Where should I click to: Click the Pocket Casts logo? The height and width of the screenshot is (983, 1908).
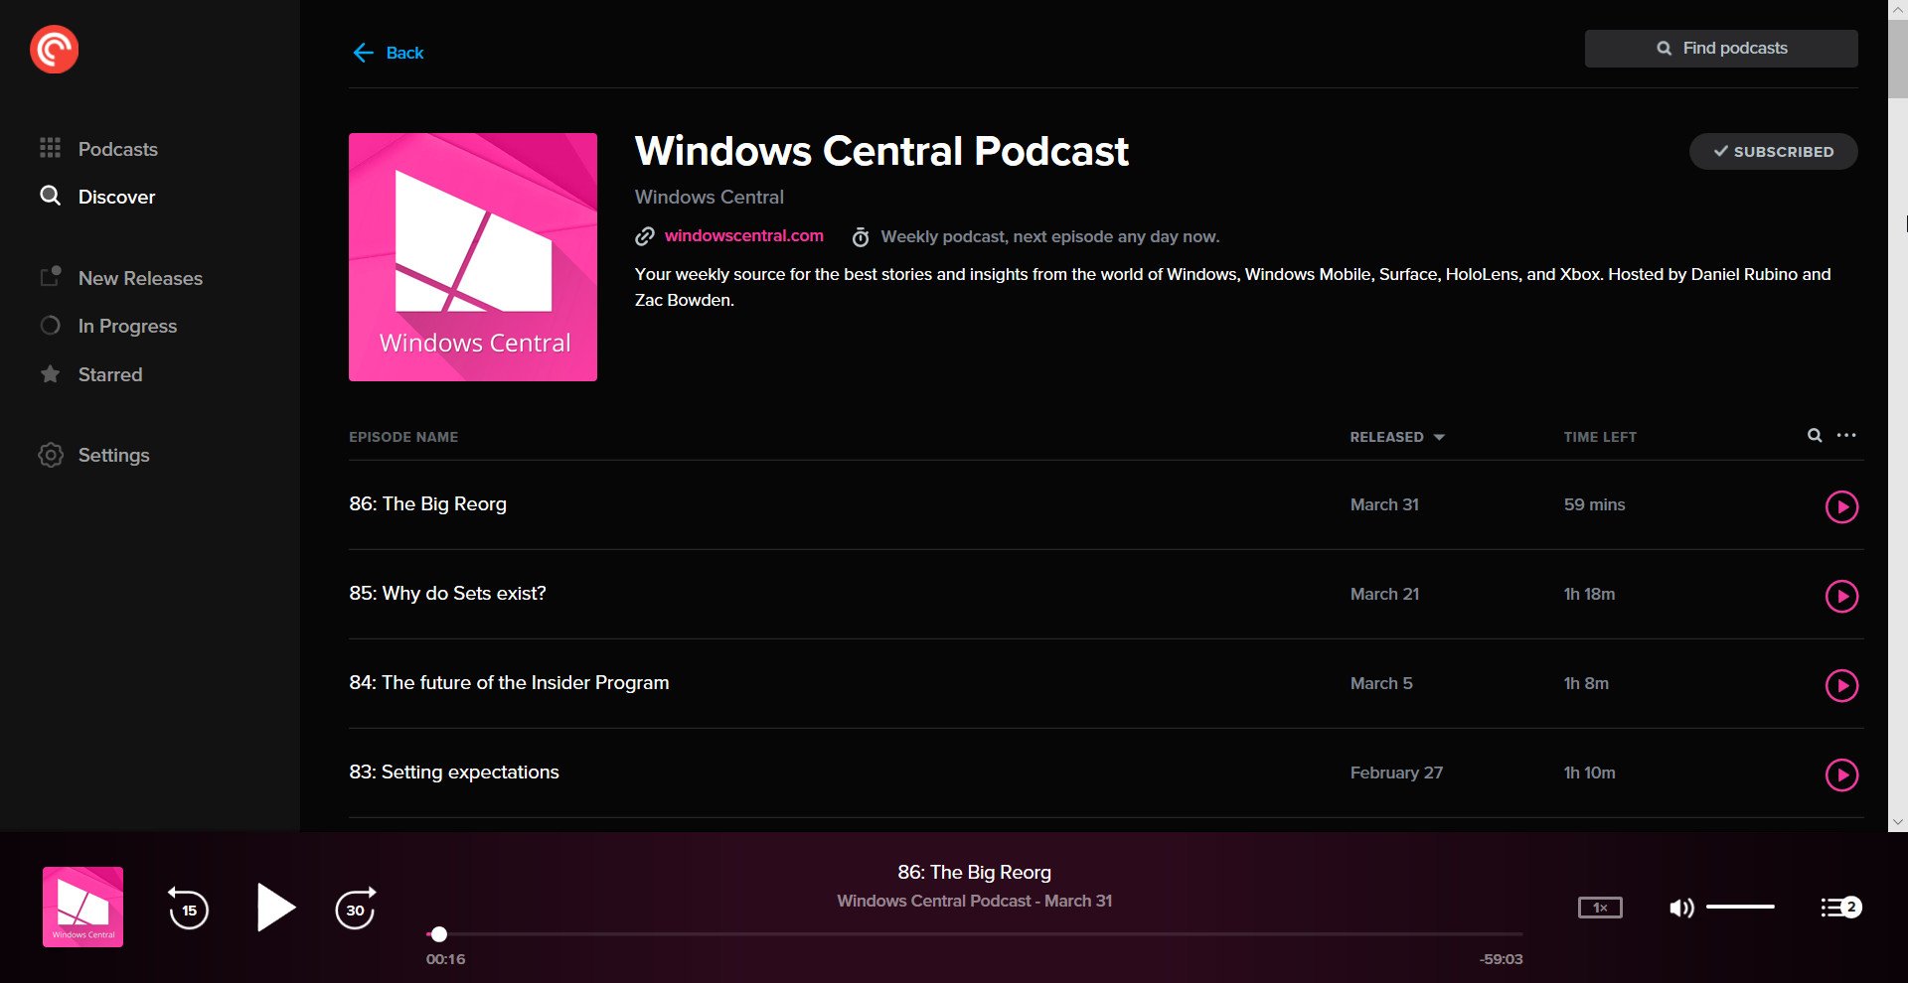(54, 50)
